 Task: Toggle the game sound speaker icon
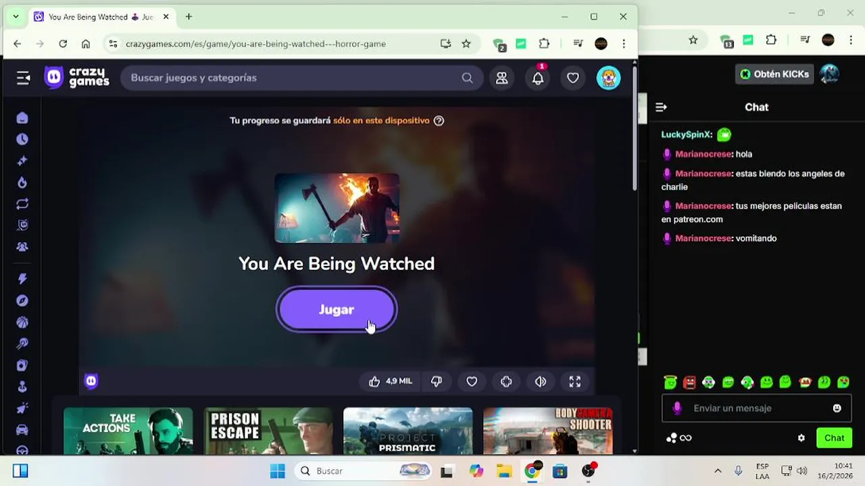coord(541,381)
